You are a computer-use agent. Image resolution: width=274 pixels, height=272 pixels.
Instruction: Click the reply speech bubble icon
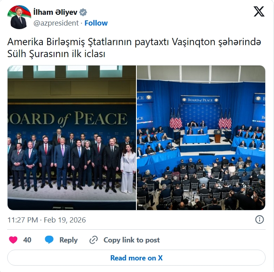pyautogui.click(x=49, y=240)
